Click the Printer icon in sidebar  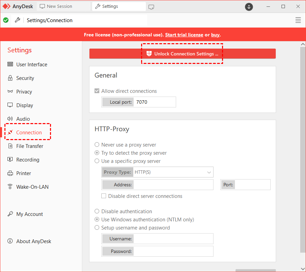tap(10, 173)
